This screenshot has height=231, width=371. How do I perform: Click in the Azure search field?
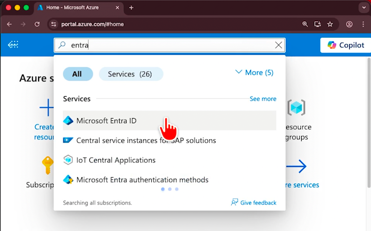(168, 45)
